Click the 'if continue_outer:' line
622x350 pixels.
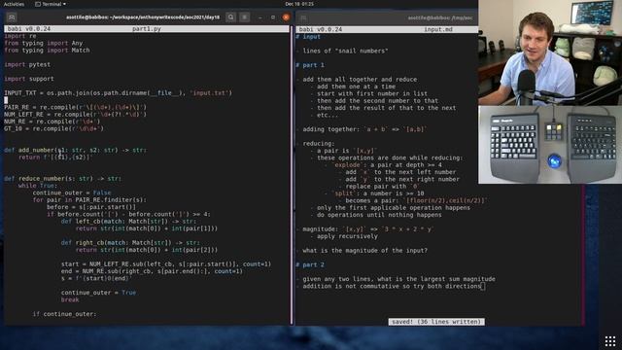click(x=64, y=314)
